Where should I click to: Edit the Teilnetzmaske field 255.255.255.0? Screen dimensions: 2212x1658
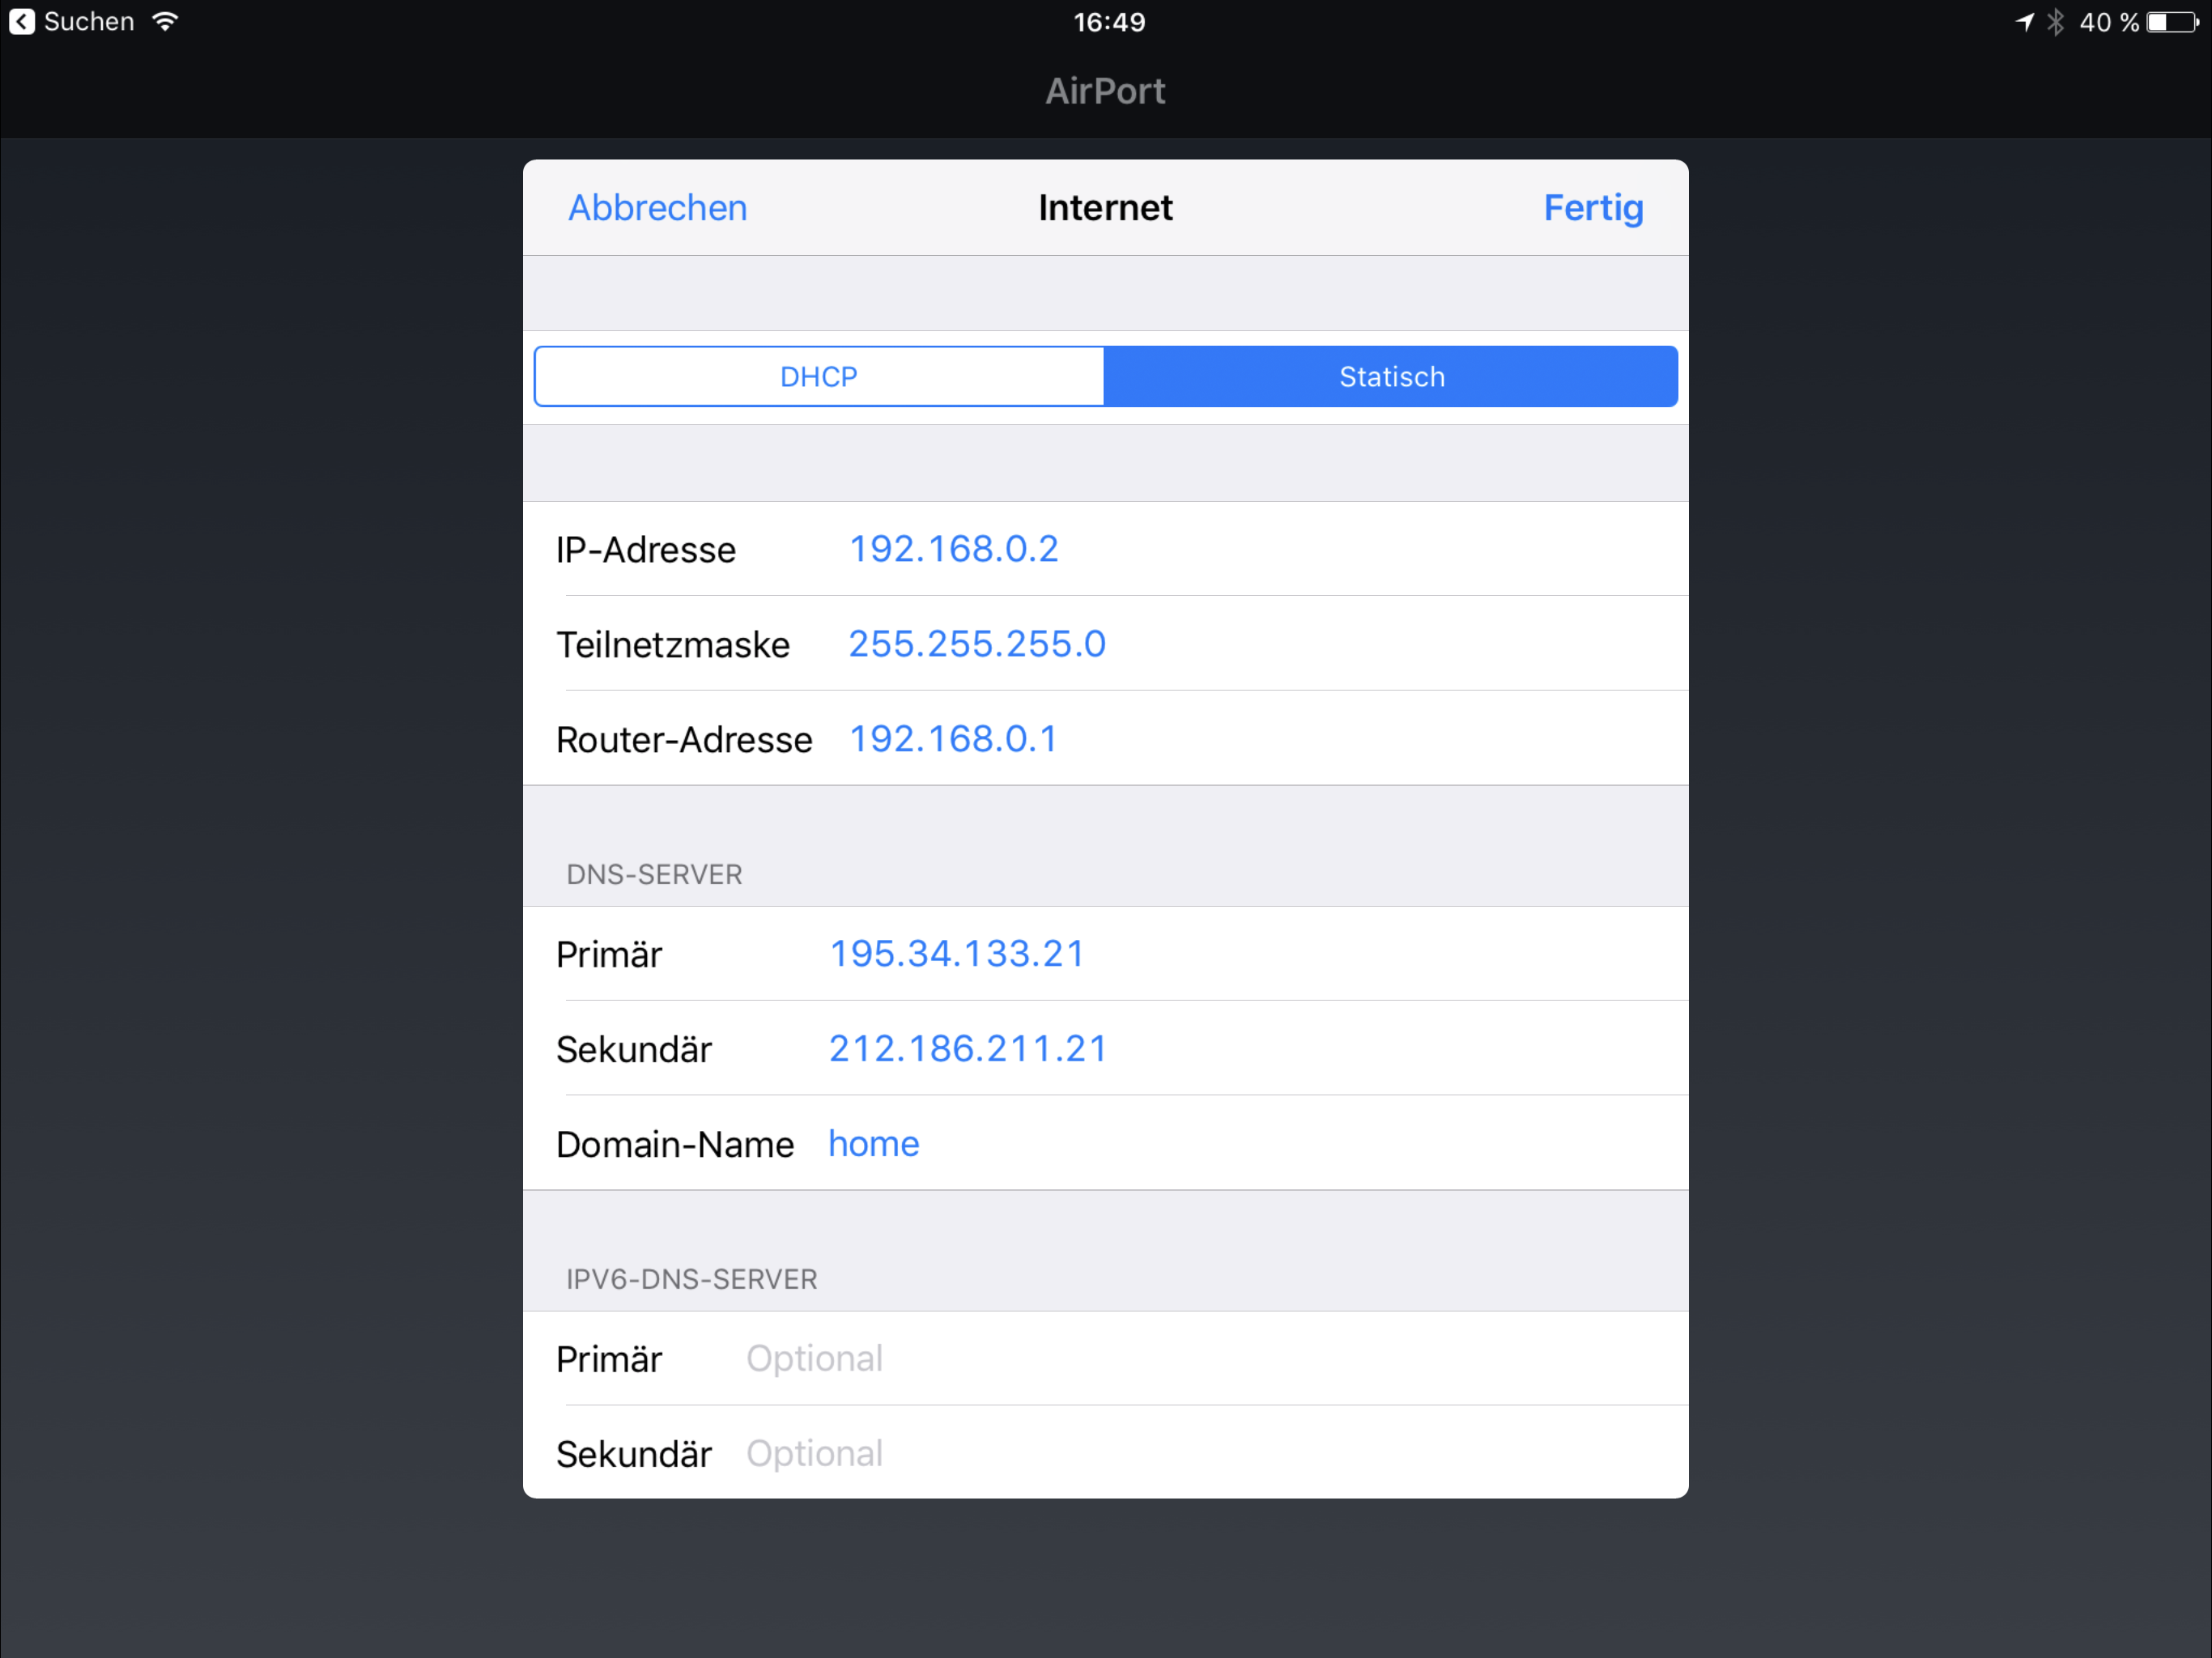(977, 644)
